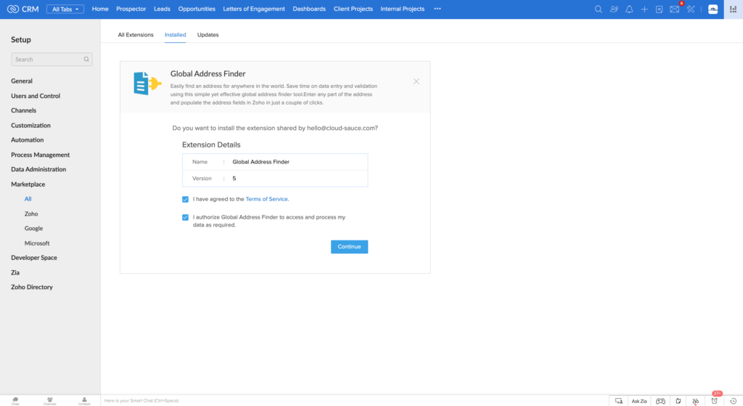Click the Global Address Finder extension icon

point(147,84)
